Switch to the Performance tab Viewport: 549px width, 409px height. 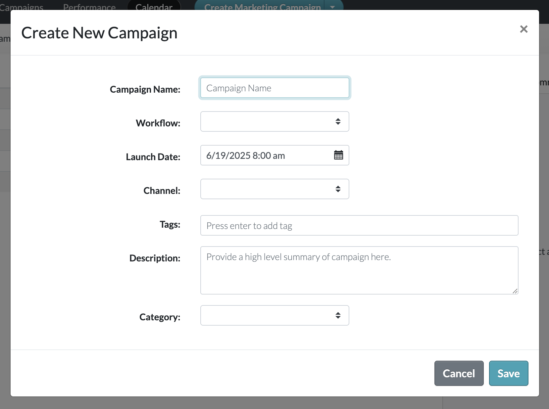pos(89,6)
